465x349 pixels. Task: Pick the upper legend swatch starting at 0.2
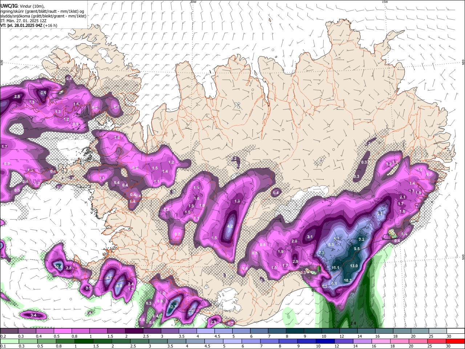pos(9,331)
